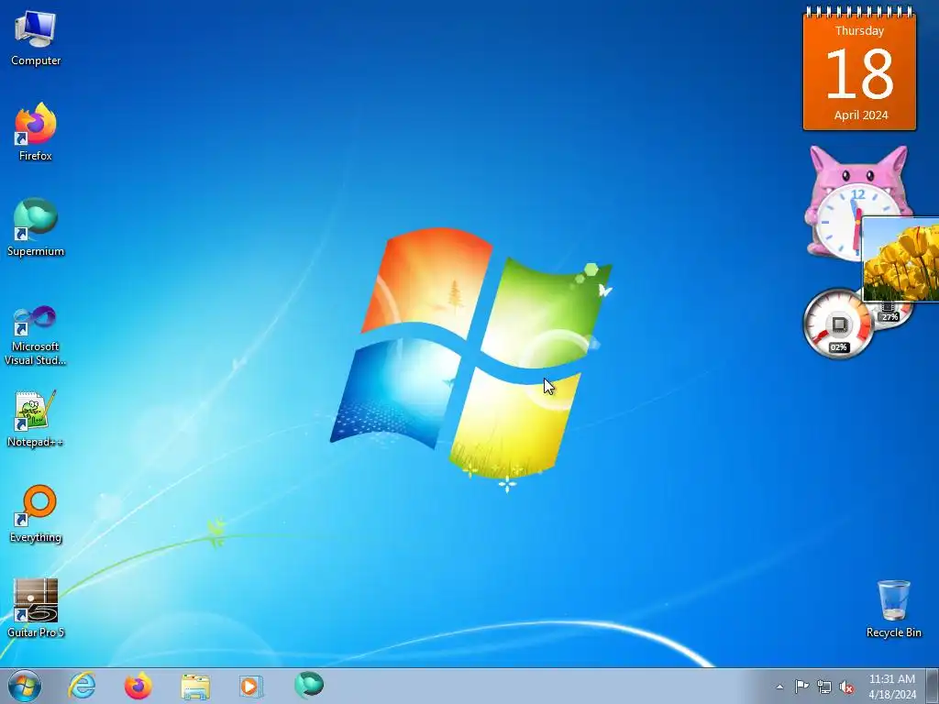Click the Show Desktop strip on the taskbar
Screen dimensions: 939x704
pos(933,686)
